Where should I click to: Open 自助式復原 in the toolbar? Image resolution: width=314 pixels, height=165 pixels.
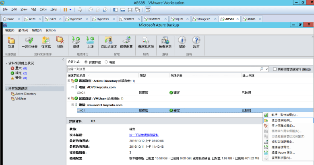(109, 42)
